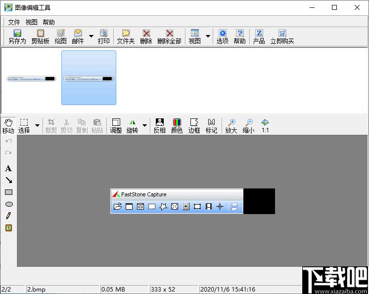Zoom in with 放大
The image size is (369, 294).
coord(231,126)
